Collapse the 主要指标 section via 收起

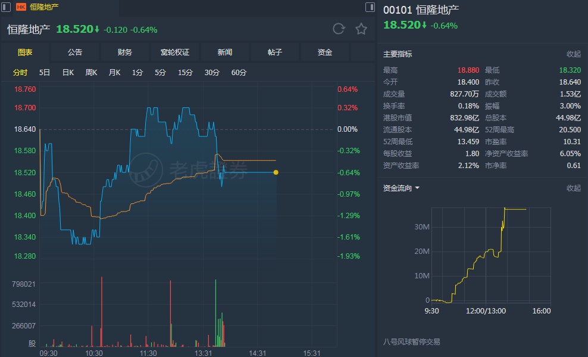[x=573, y=54]
